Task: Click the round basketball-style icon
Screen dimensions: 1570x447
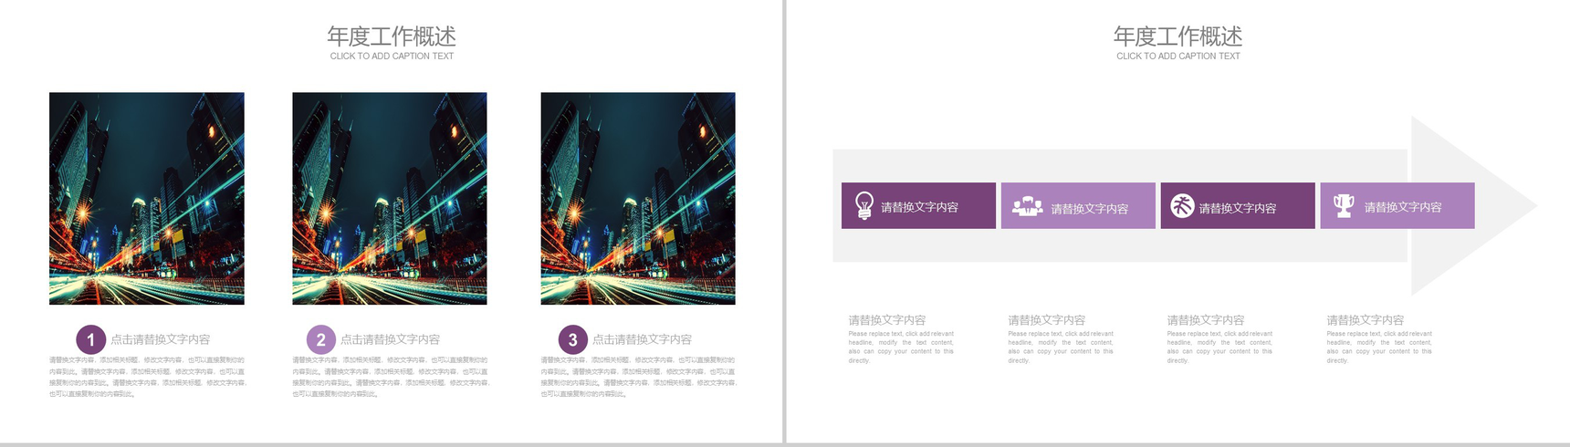Action: [x=1182, y=206]
